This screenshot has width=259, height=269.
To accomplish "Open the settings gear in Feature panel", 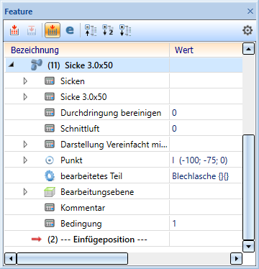I will click(247, 30).
